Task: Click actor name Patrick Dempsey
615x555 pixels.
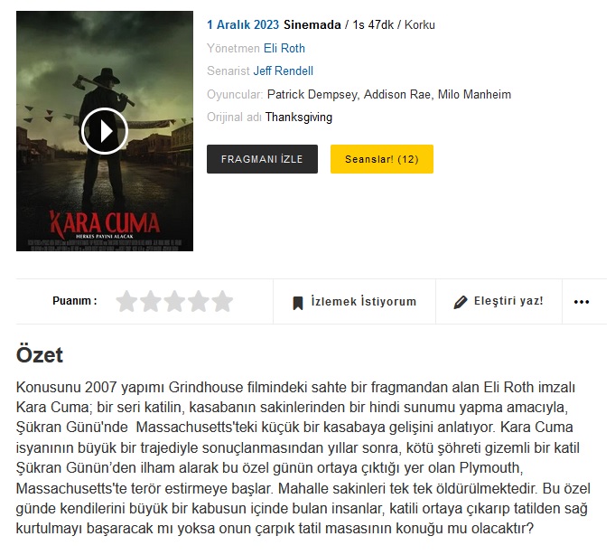Action: (312, 95)
